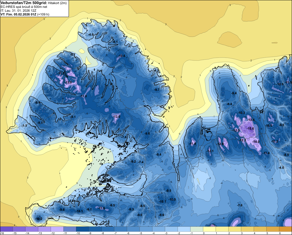Click the -10.3 temperature value
This screenshot has height=235, width=292.
pyautogui.click(x=241, y=113)
